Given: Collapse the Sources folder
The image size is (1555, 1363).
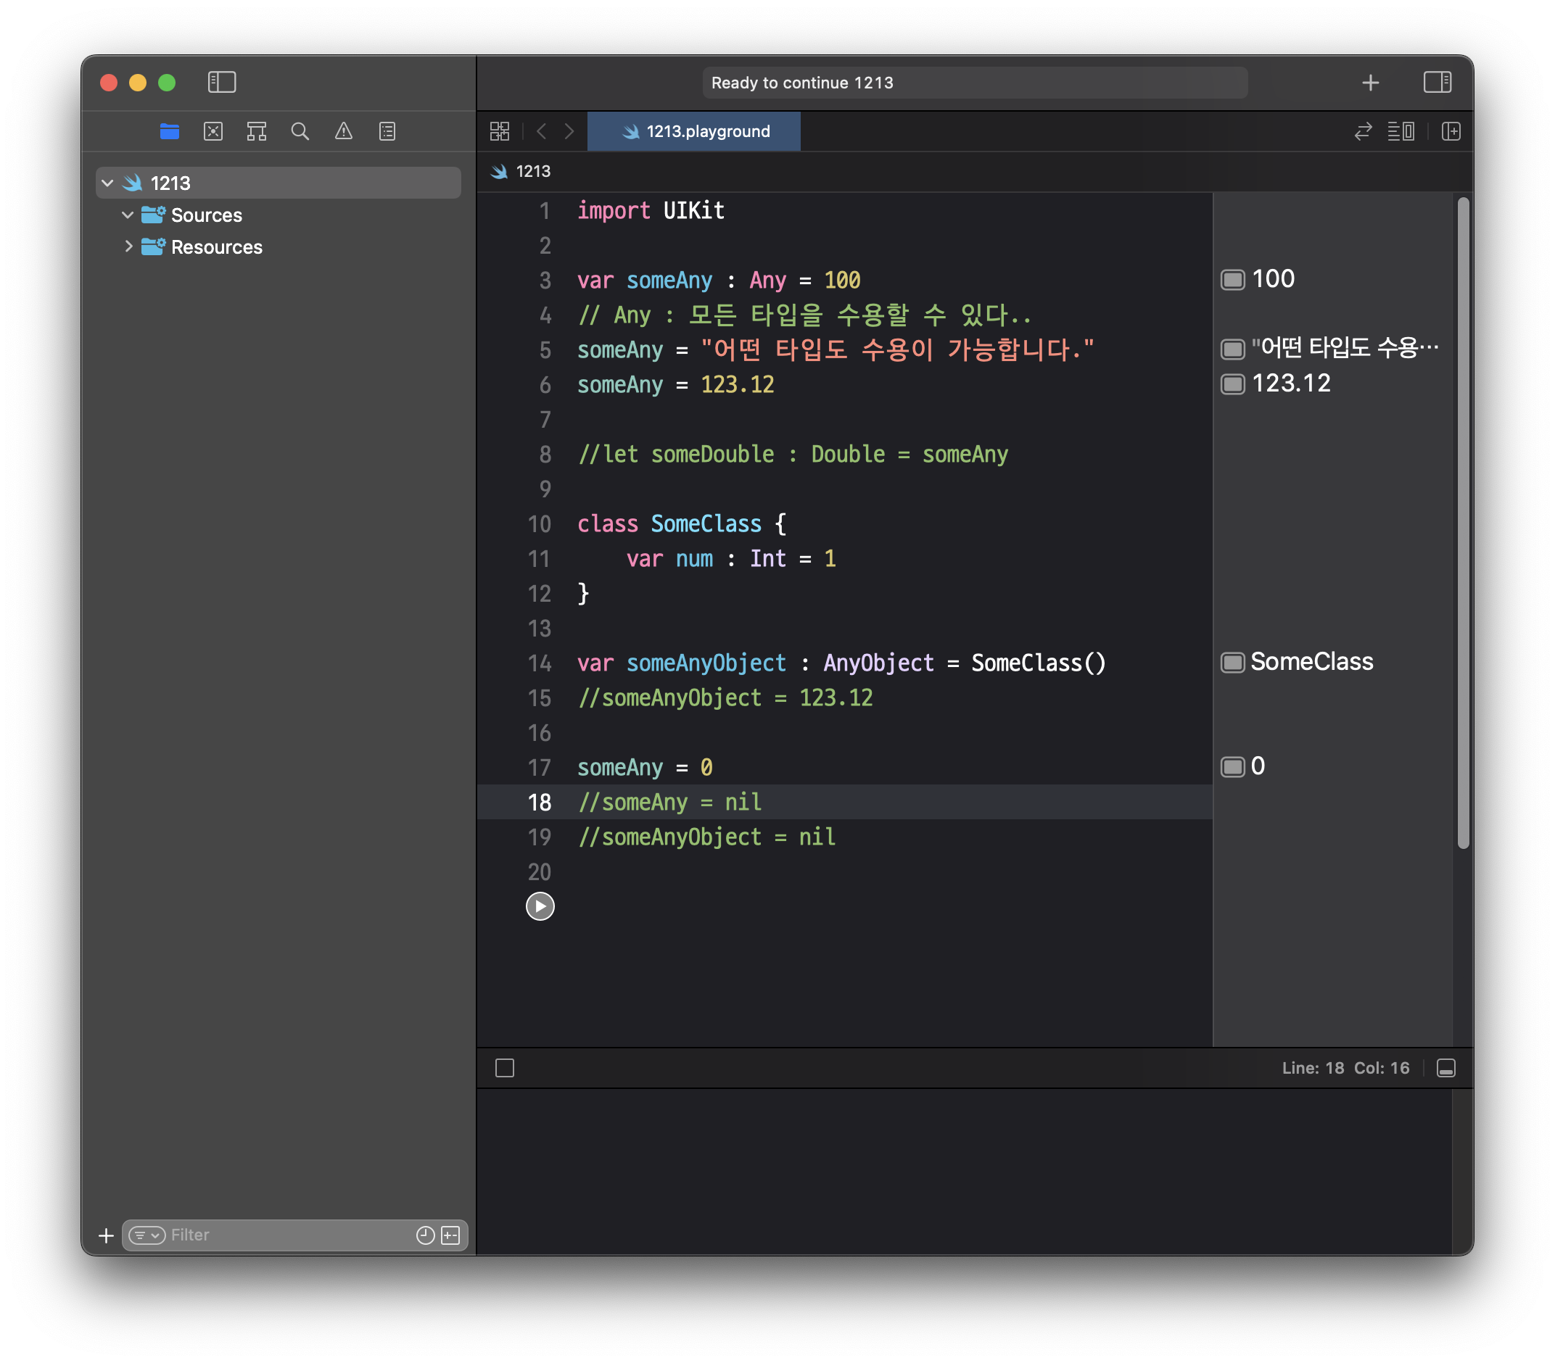Looking at the screenshot, I should click(x=128, y=215).
